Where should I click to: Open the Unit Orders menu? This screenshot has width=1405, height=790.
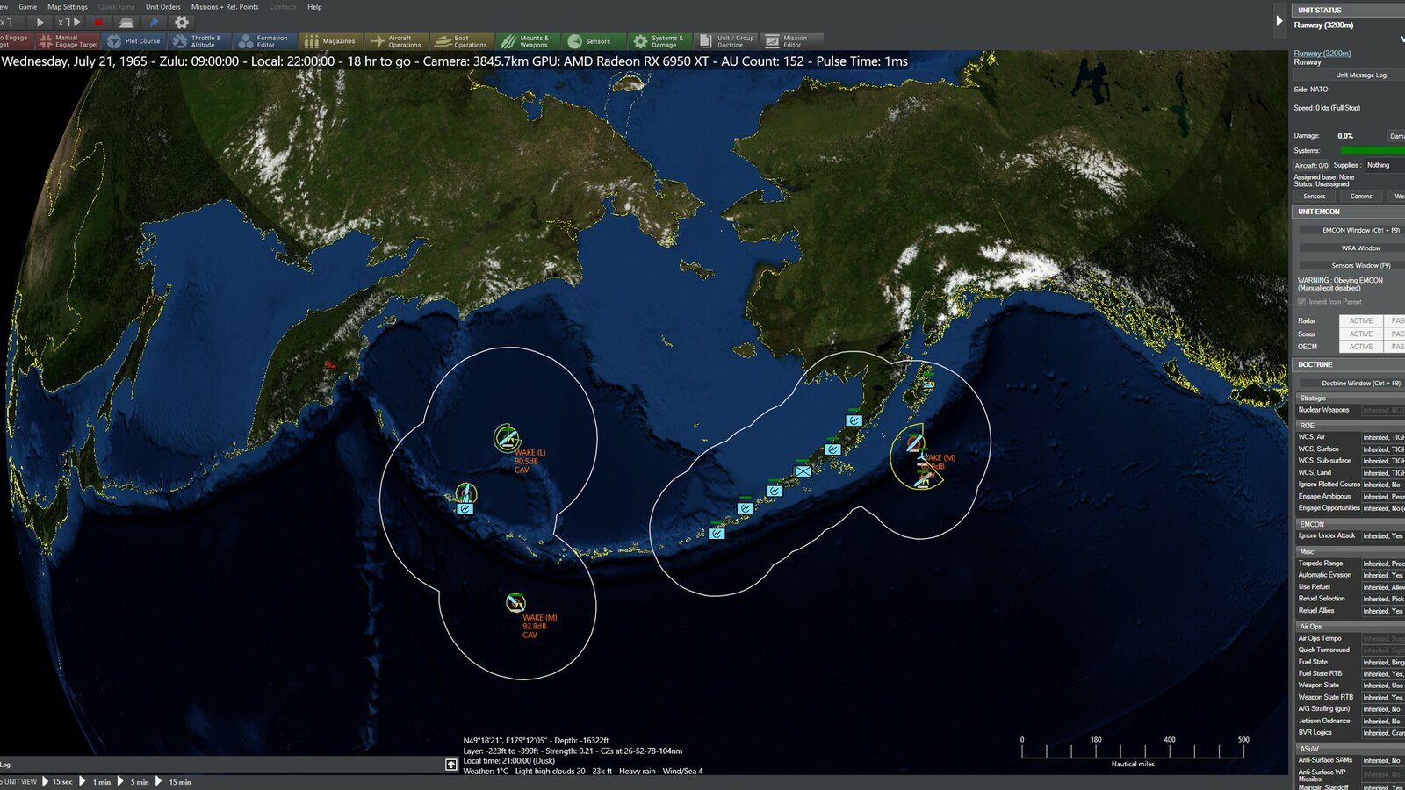[x=162, y=7]
